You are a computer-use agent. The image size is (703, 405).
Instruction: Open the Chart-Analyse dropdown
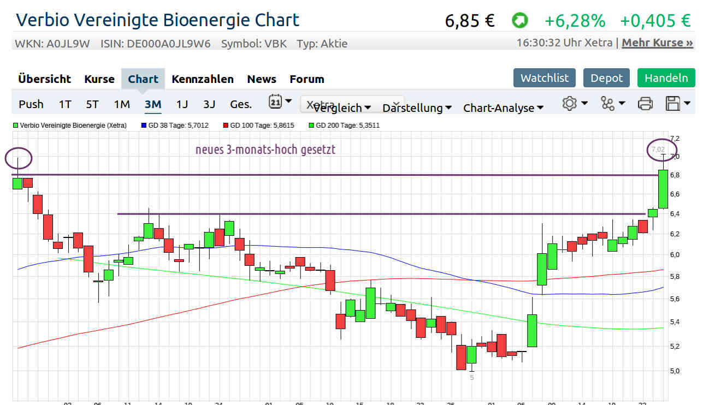click(503, 108)
